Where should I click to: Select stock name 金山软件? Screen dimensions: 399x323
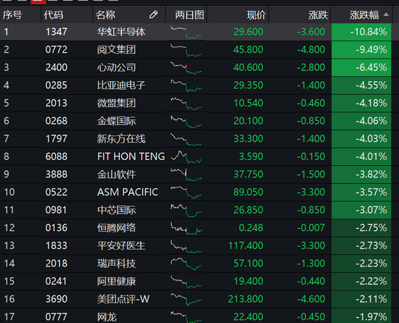pyautogui.click(x=116, y=175)
